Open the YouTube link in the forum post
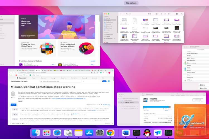Image resolution: width=209 pixels, height=139 pixels. [x=69, y=98]
